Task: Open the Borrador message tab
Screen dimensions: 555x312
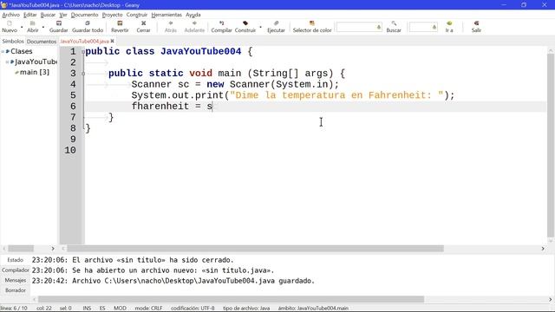Action: pyautogui.click(x=16, y=290)
